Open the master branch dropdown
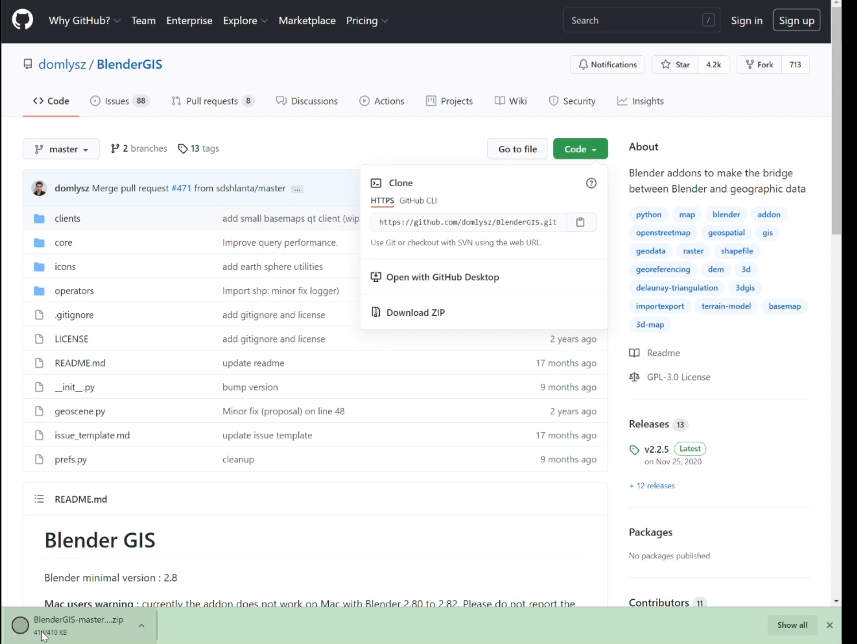 pos(61,149)
